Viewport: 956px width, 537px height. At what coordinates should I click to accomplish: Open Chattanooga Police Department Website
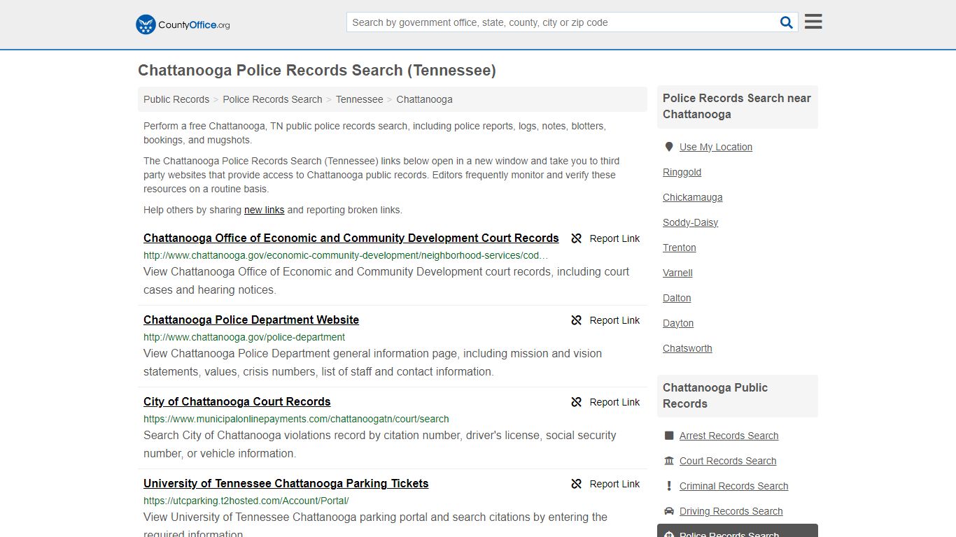pos(251,320)
